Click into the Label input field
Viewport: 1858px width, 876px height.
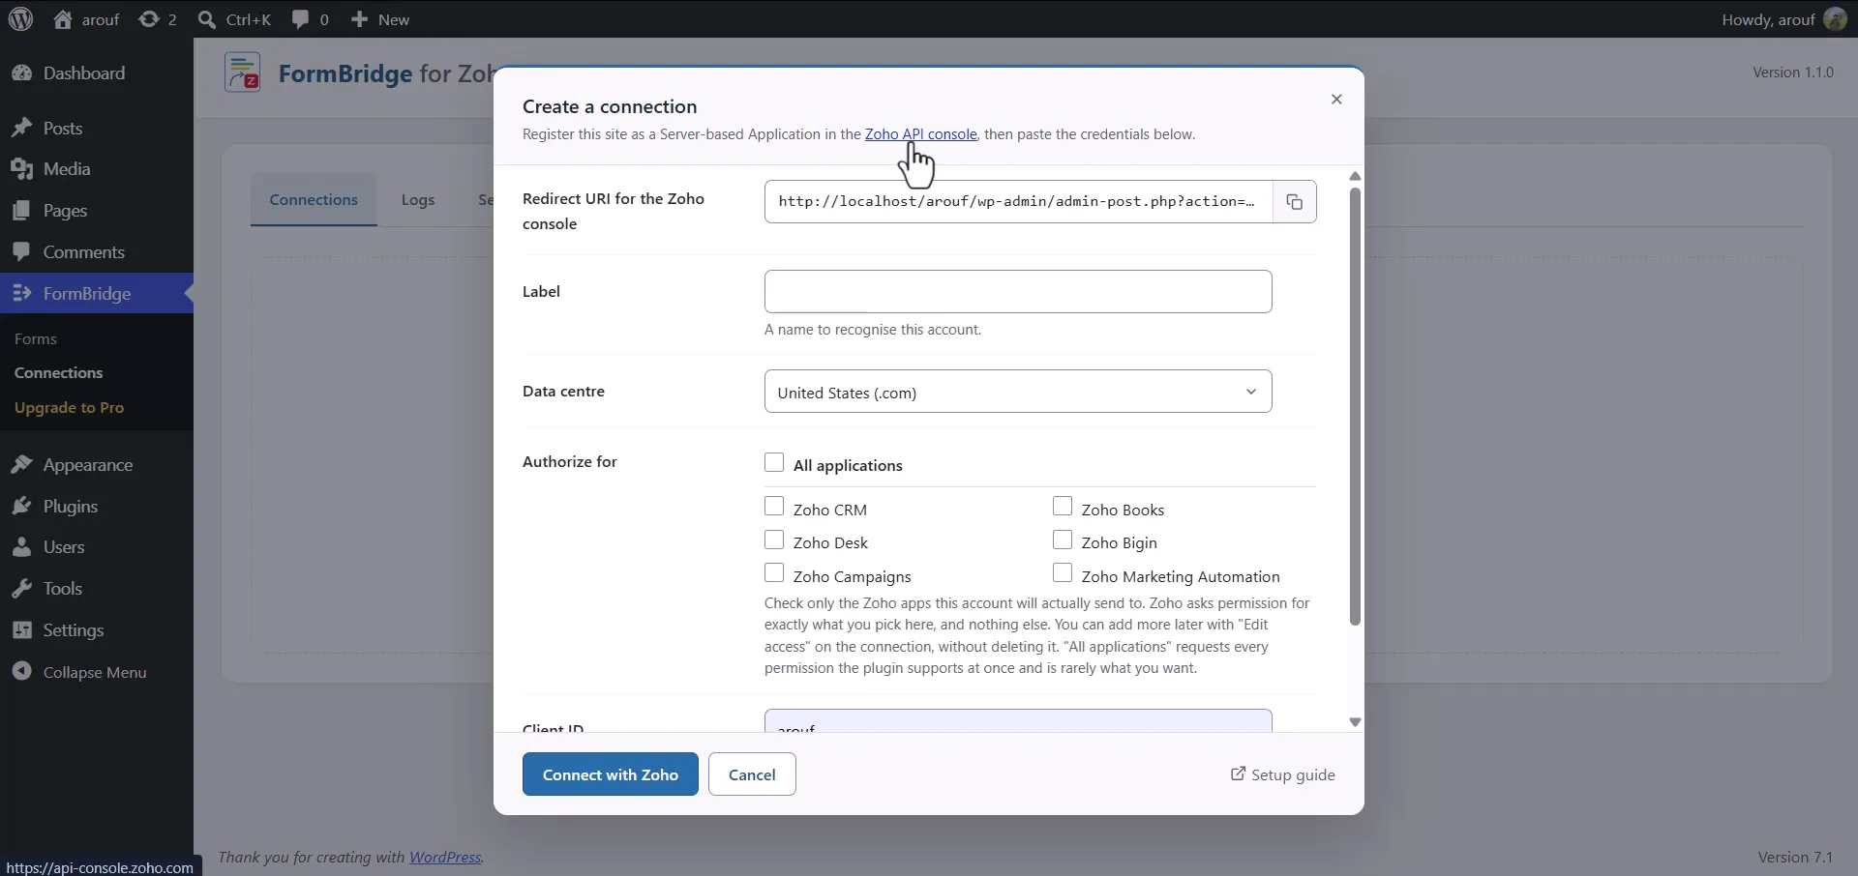pos(1018,292)
